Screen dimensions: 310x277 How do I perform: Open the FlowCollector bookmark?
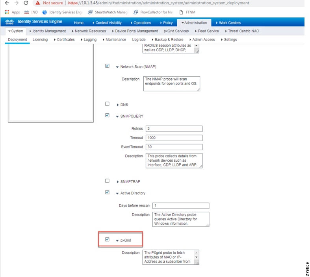[153, 12]
